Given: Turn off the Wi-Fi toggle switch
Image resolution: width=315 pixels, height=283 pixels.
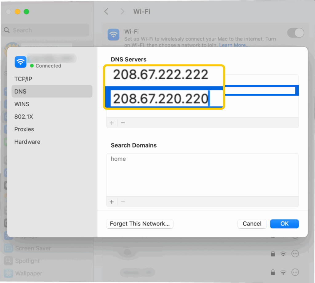Looking at the screenshot, I should click(x=295, y=33).
